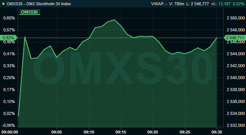Click the chart line peak near 09:14
The height and width of the screenshot is (135, 246).
(114, 20)
